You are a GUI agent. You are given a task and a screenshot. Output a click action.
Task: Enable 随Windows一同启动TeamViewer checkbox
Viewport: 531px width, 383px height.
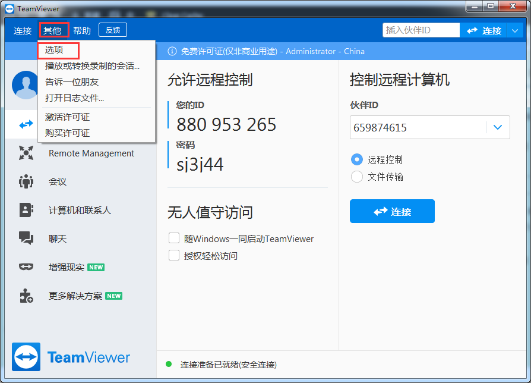coord(174,238)
